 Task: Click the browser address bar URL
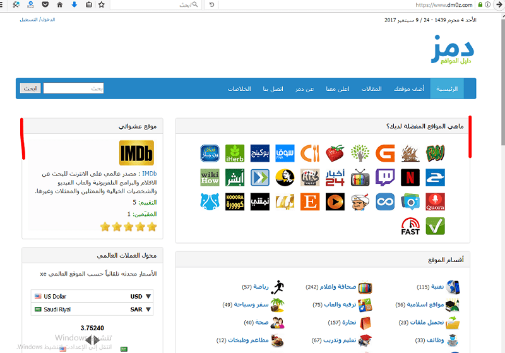[444, 5]
